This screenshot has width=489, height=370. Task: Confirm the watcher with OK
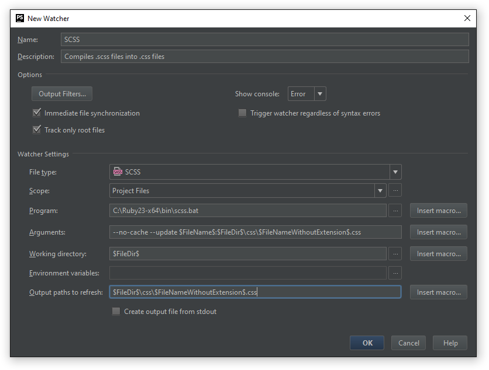coord(367,343)
